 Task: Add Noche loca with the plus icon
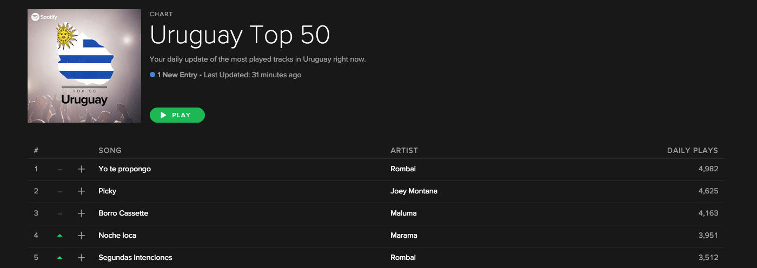click(82, 236)
